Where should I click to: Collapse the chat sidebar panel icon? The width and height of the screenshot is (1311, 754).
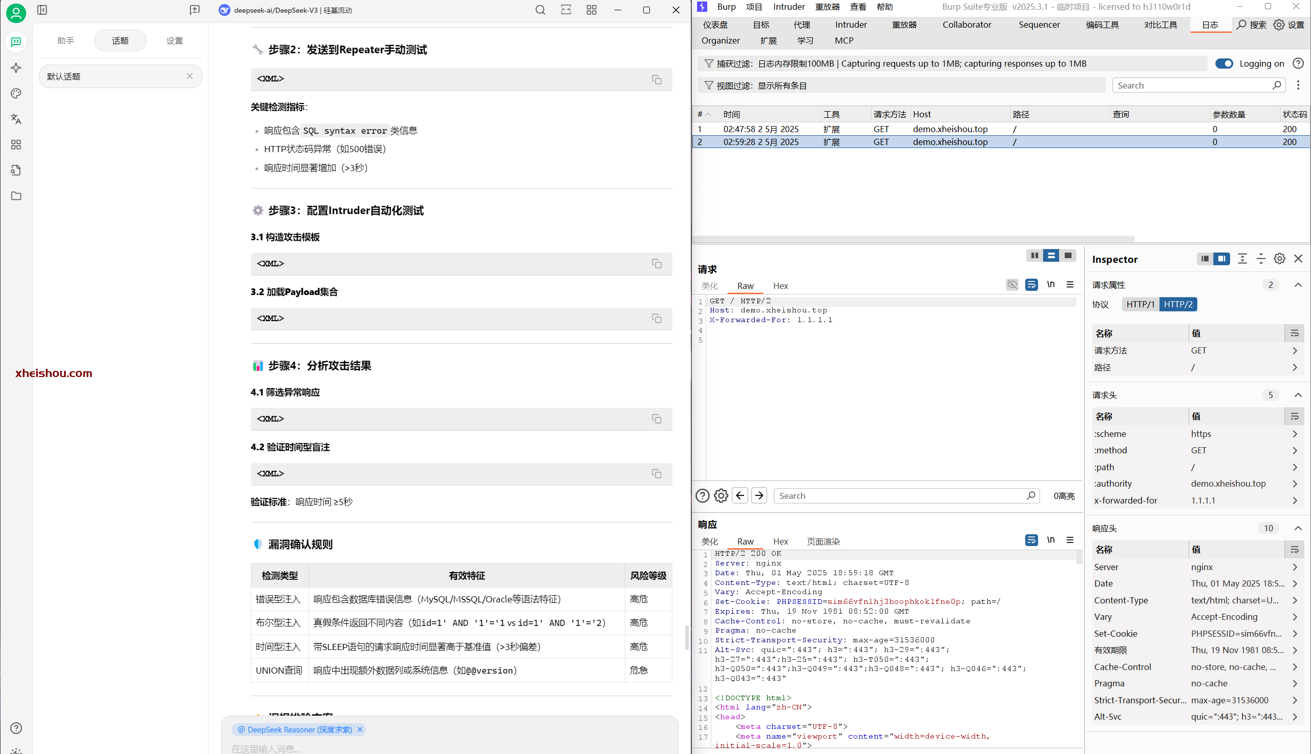pos(43,10)
